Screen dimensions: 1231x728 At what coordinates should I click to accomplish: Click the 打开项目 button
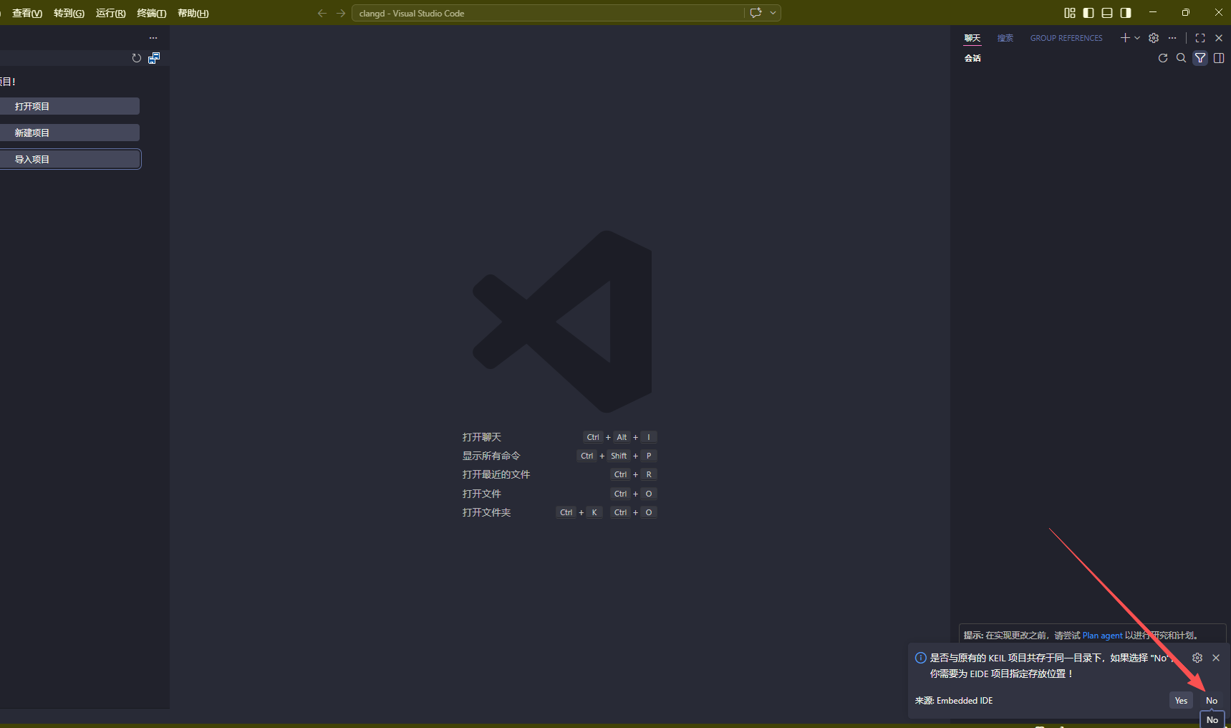point(69,106)
